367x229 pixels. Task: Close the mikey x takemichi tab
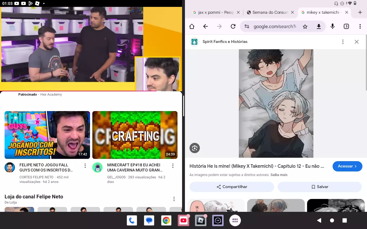click(x=347, y=13)
